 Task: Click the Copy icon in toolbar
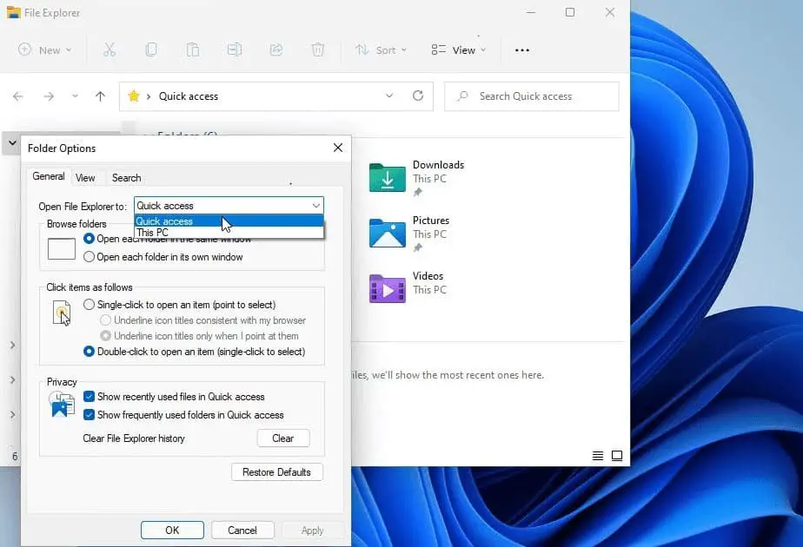151,49
